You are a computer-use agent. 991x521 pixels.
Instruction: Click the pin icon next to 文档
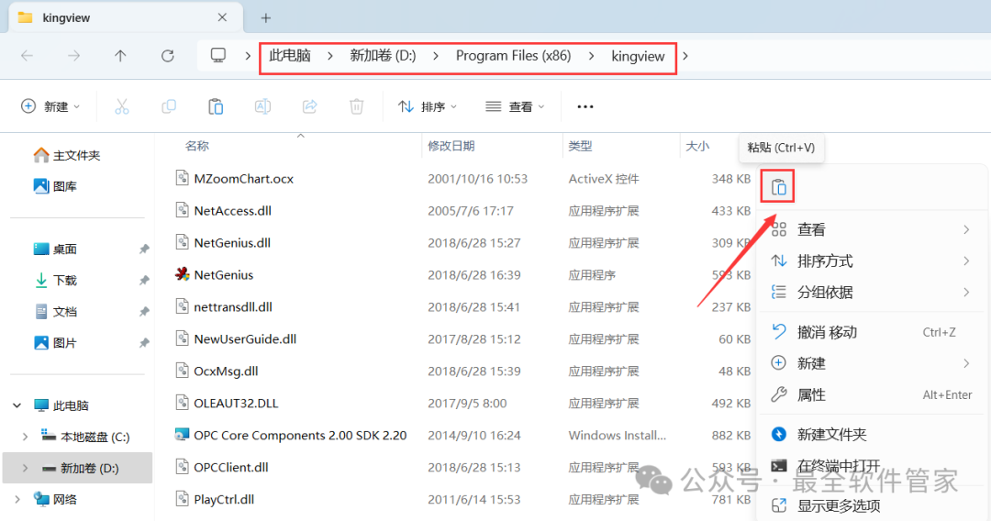144,311
